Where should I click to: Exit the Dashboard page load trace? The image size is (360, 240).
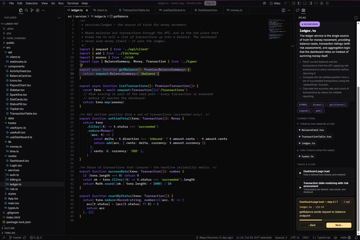click(x=347, y=202)
